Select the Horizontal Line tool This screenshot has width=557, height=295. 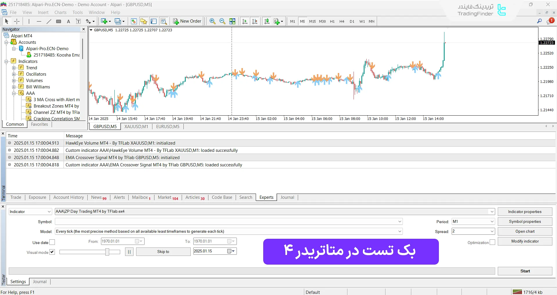coord(39,21)
